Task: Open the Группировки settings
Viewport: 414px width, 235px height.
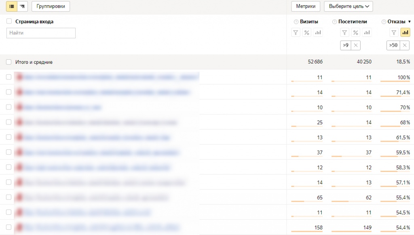Action: point(51,6)
